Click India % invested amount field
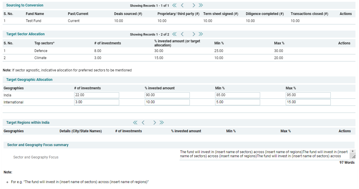This screenshot has width=359, height=189. pyautogui.click(x=167, y=95)
